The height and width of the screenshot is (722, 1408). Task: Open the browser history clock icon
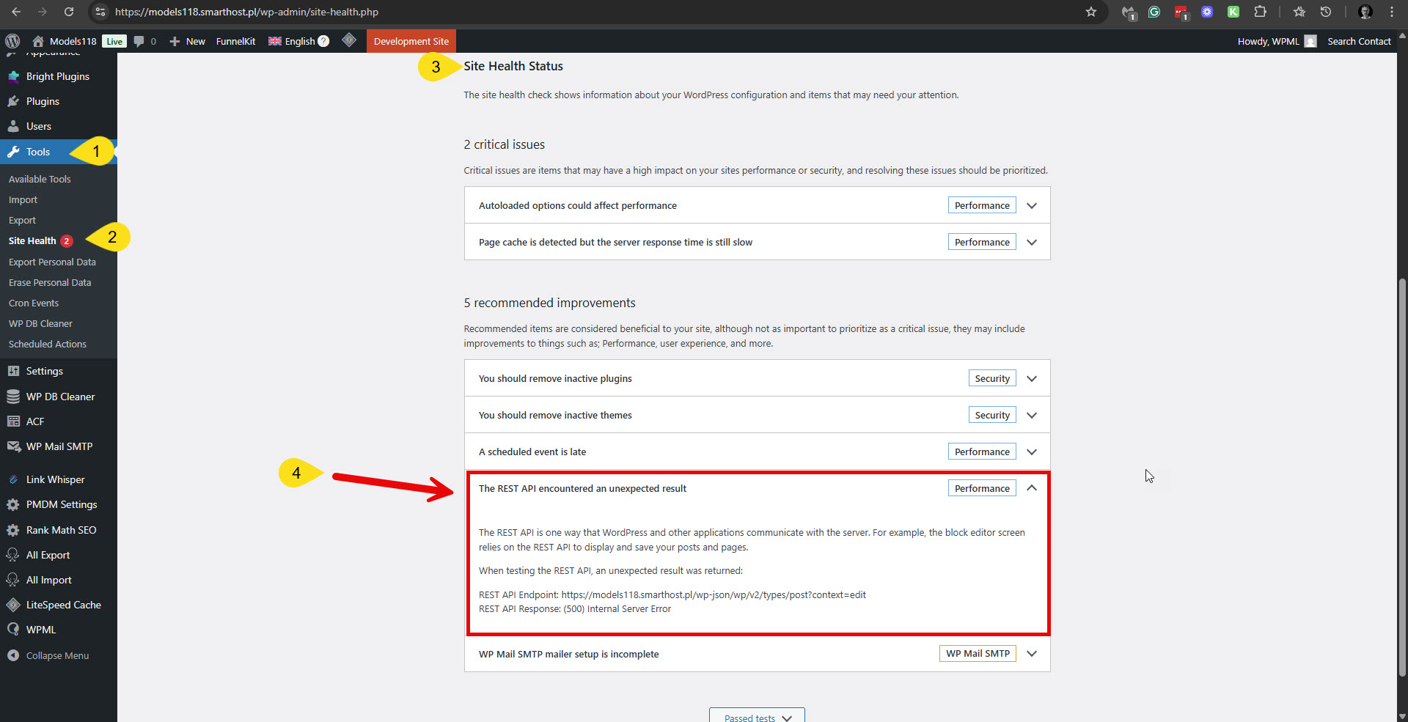1326,12
